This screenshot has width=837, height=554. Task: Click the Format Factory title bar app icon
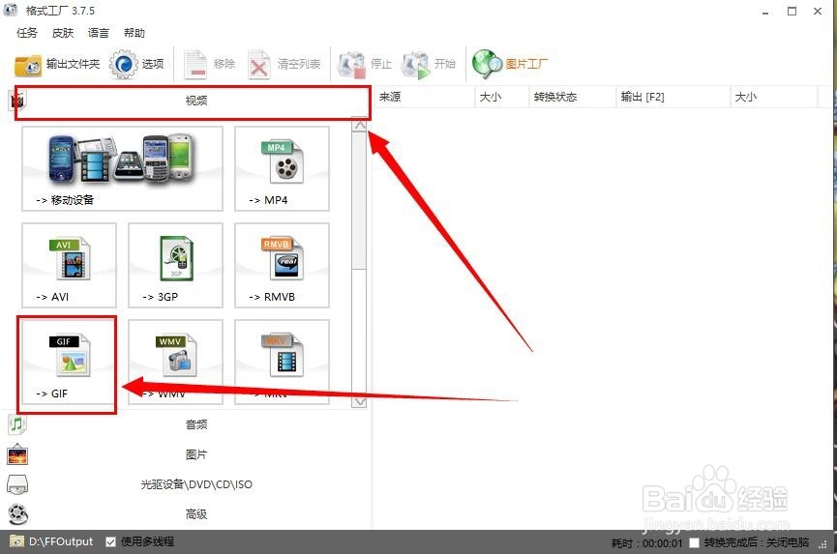pos(10,10)
